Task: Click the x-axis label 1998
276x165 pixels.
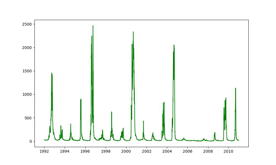Action: pyautogui.click(x=106, y=151)
